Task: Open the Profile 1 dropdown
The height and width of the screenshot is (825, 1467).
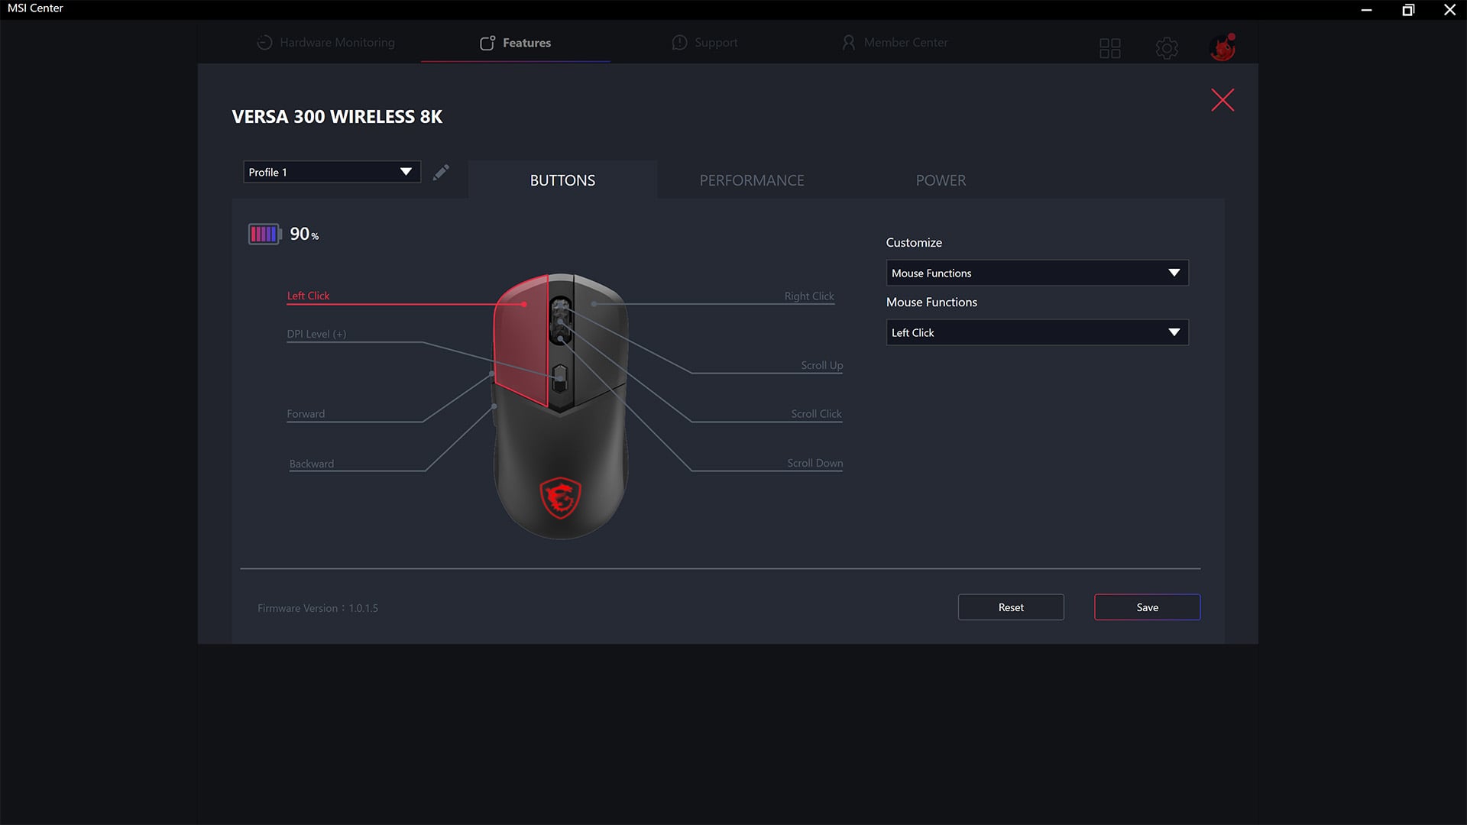Action: coord(331,172)
